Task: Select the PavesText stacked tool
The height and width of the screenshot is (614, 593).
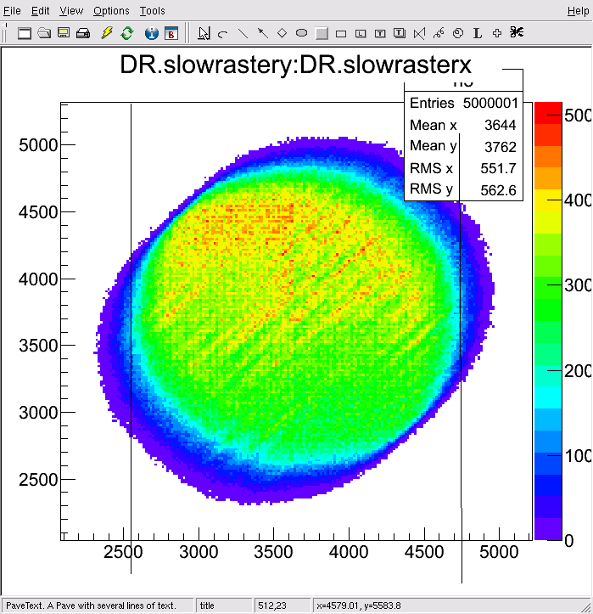Action: tap(400, 33)
